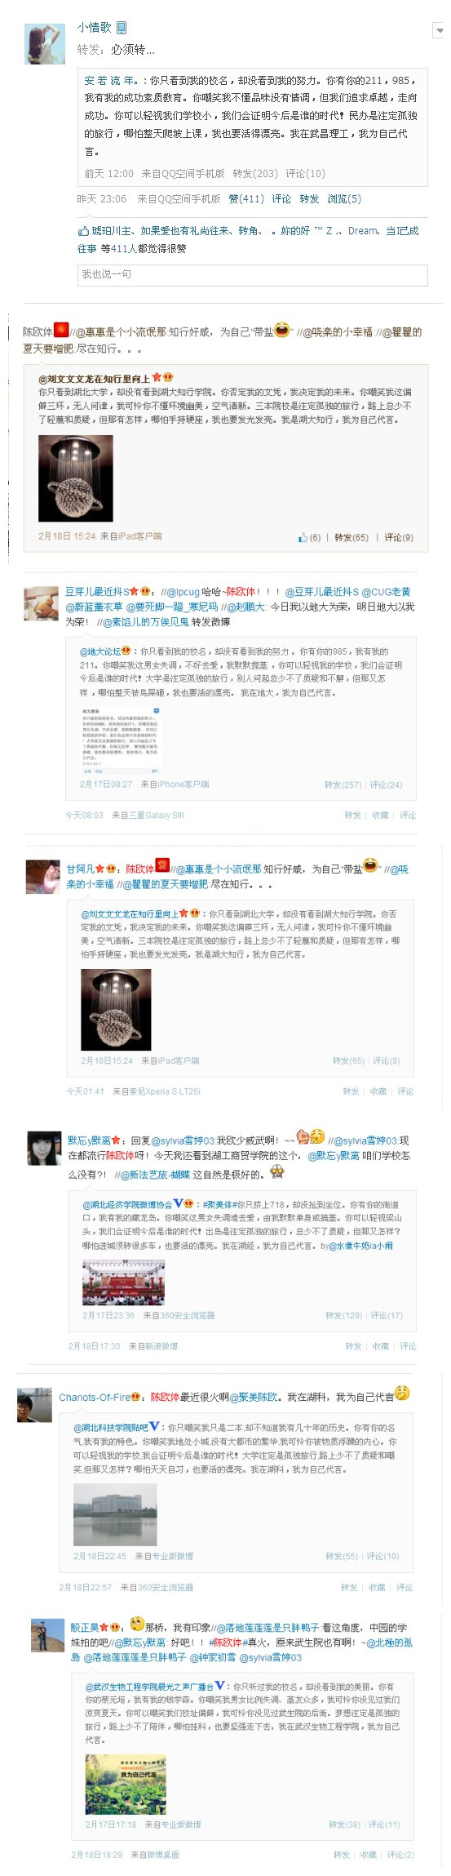
Task: Open the chandelier image in 陈欧体's repost
Action: (x=76, y=478)
